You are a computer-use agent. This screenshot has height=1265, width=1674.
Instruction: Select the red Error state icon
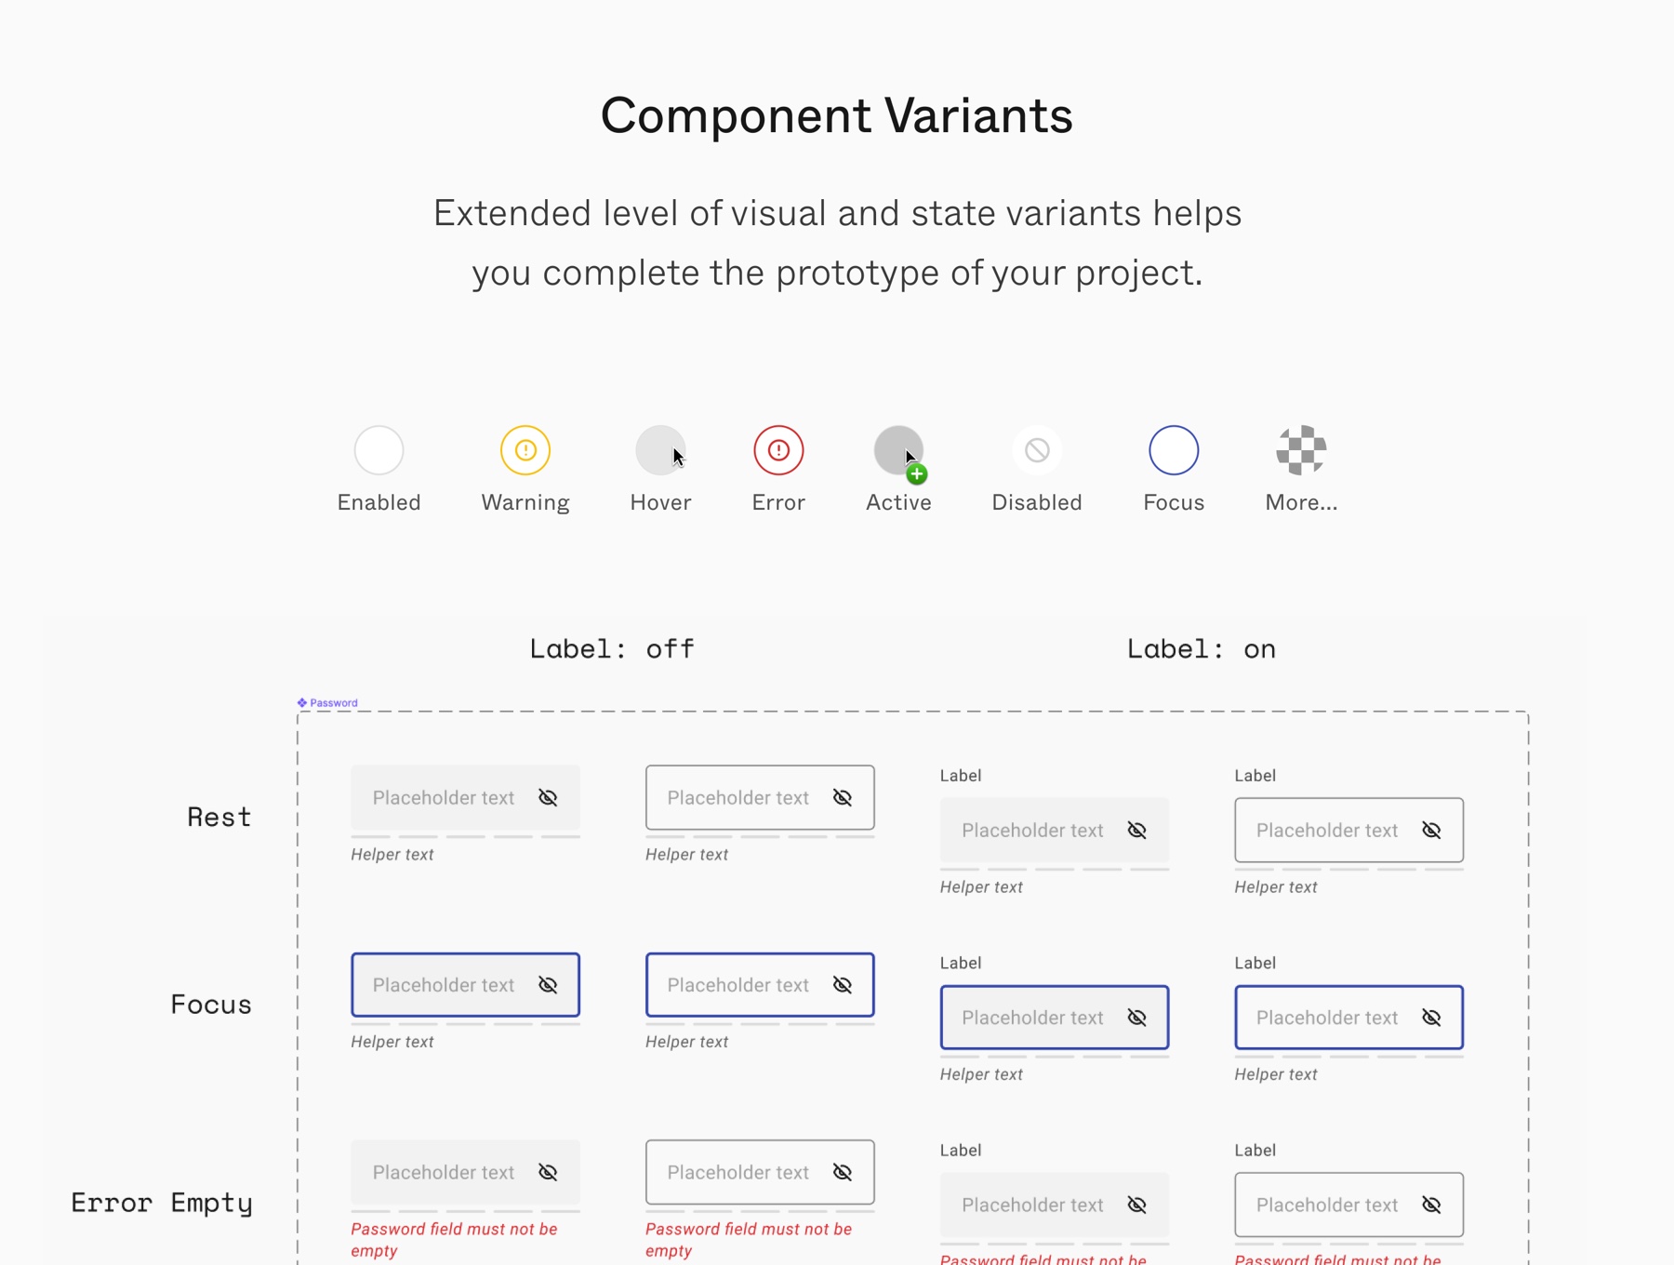click(x=778, y=450)
